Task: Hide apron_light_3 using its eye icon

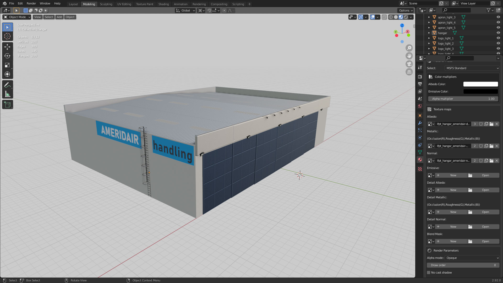Action: coord(498,17)
